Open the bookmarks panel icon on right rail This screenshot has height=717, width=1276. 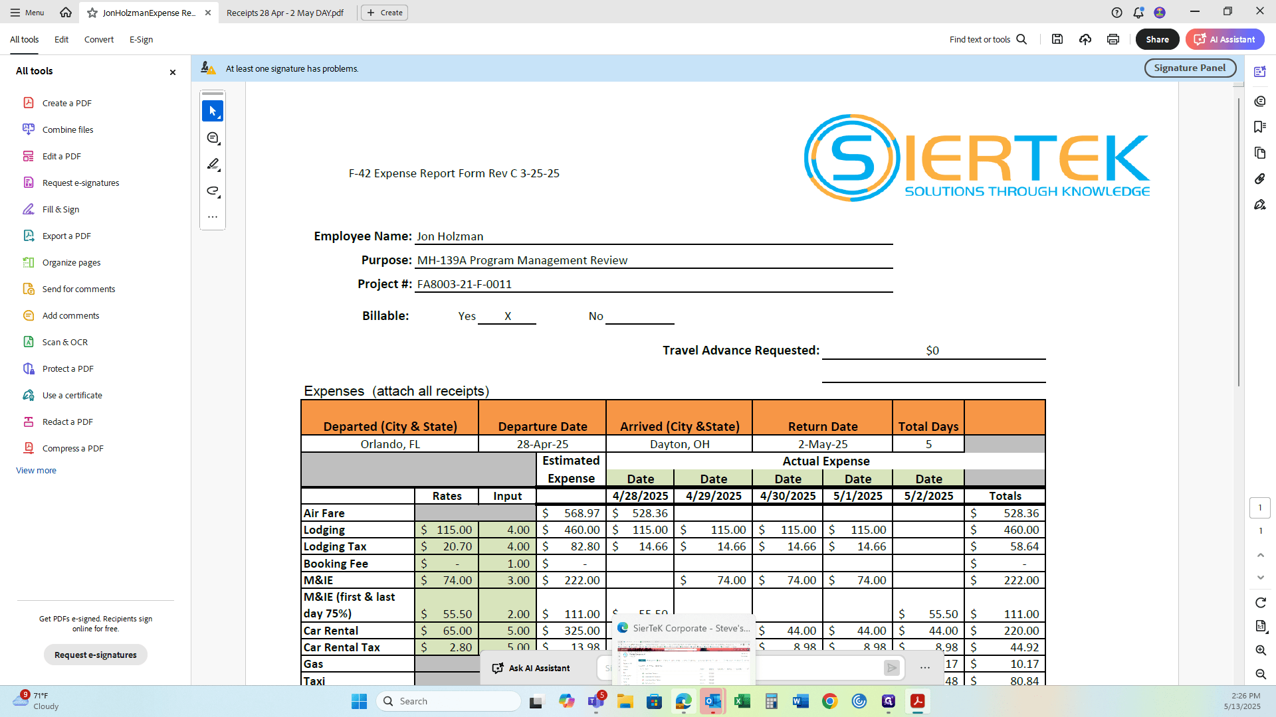point(1260,127)
